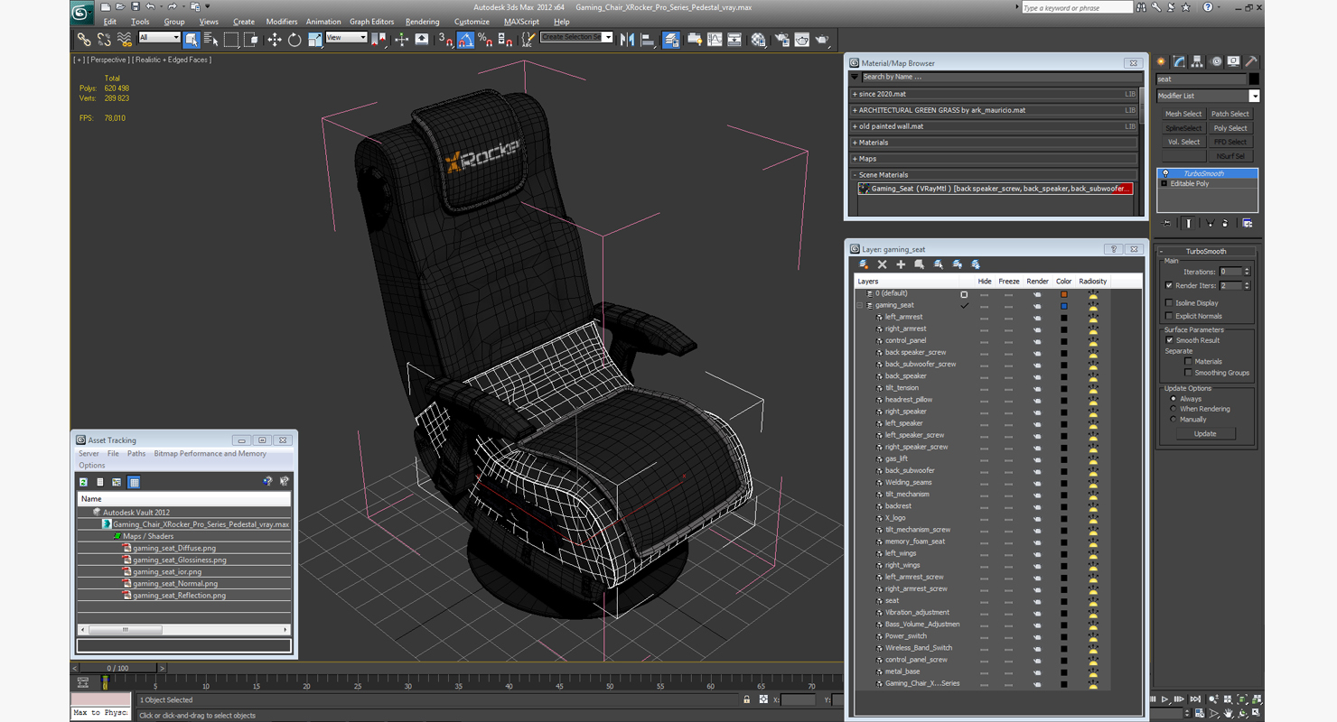Uncheck the Smooth Result checkbox

tap(1170, 340)
